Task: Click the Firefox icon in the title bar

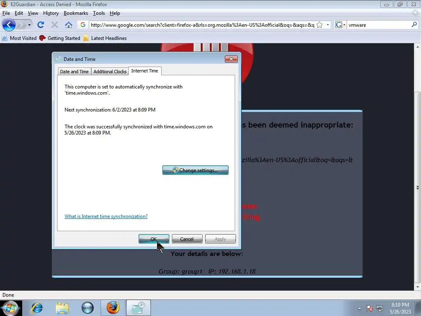Action: [x=4, y=4]
